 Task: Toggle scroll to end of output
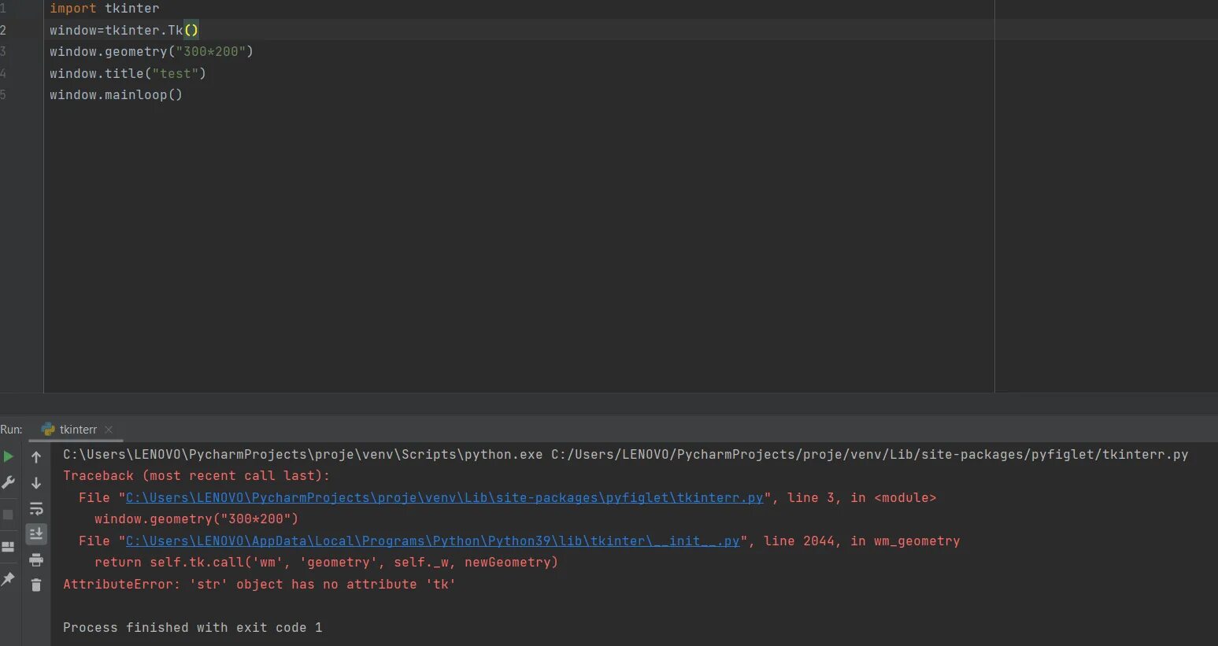(x=36, y=534)
